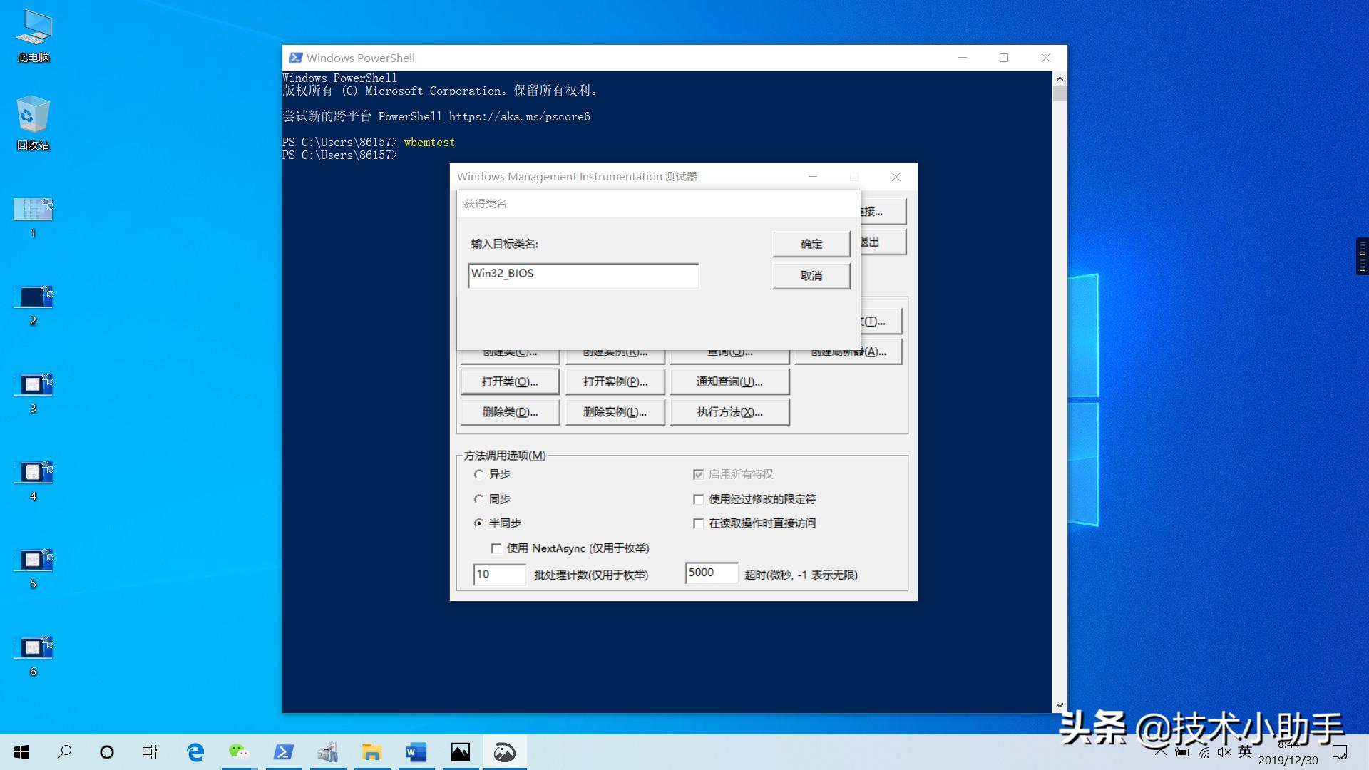This screenshot has width=1369, height=770.
Task: Open File Explorer in taskbar
Action: tap(371, 752)
